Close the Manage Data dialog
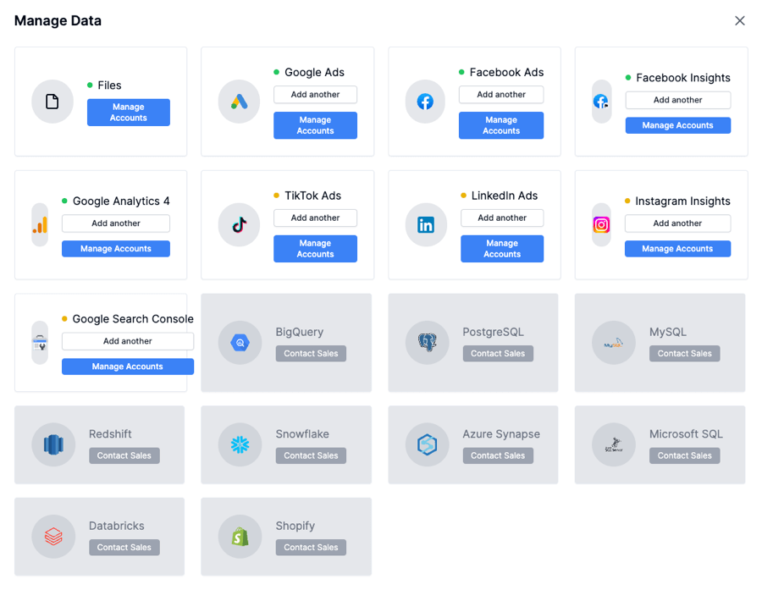This screenshot has width=762, height=601. coord(740,21)
